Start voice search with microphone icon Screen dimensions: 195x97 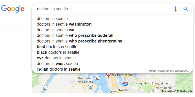tap(176, 9)
